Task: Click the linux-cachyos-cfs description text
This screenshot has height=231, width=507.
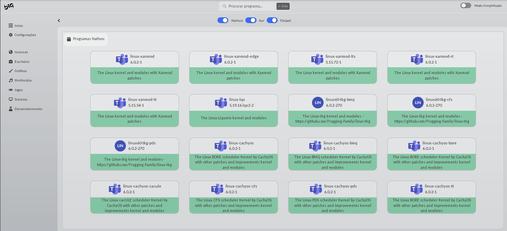Action: [233, 205]
